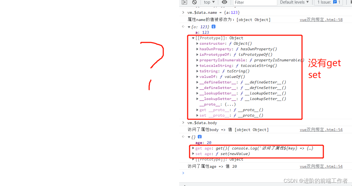
Task: Select the vm.$data.name = {a:123} command
Action: 214,12
